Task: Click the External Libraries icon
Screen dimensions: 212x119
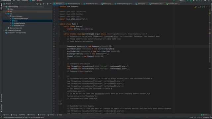Action: click(x=6, y=30)
